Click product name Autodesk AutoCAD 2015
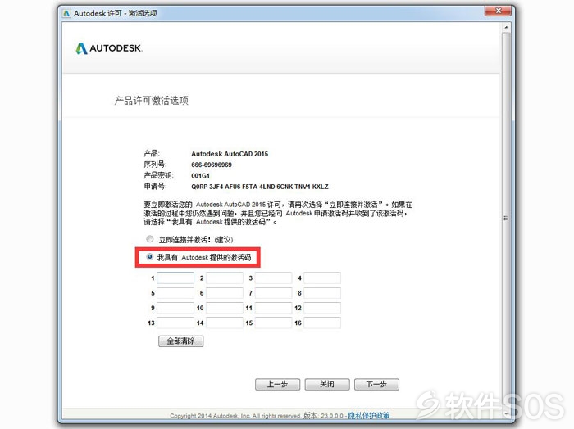 (230, 154)
